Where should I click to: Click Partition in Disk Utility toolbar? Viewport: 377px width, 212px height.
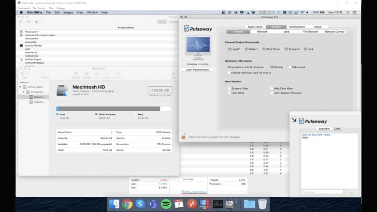point(86,75)
